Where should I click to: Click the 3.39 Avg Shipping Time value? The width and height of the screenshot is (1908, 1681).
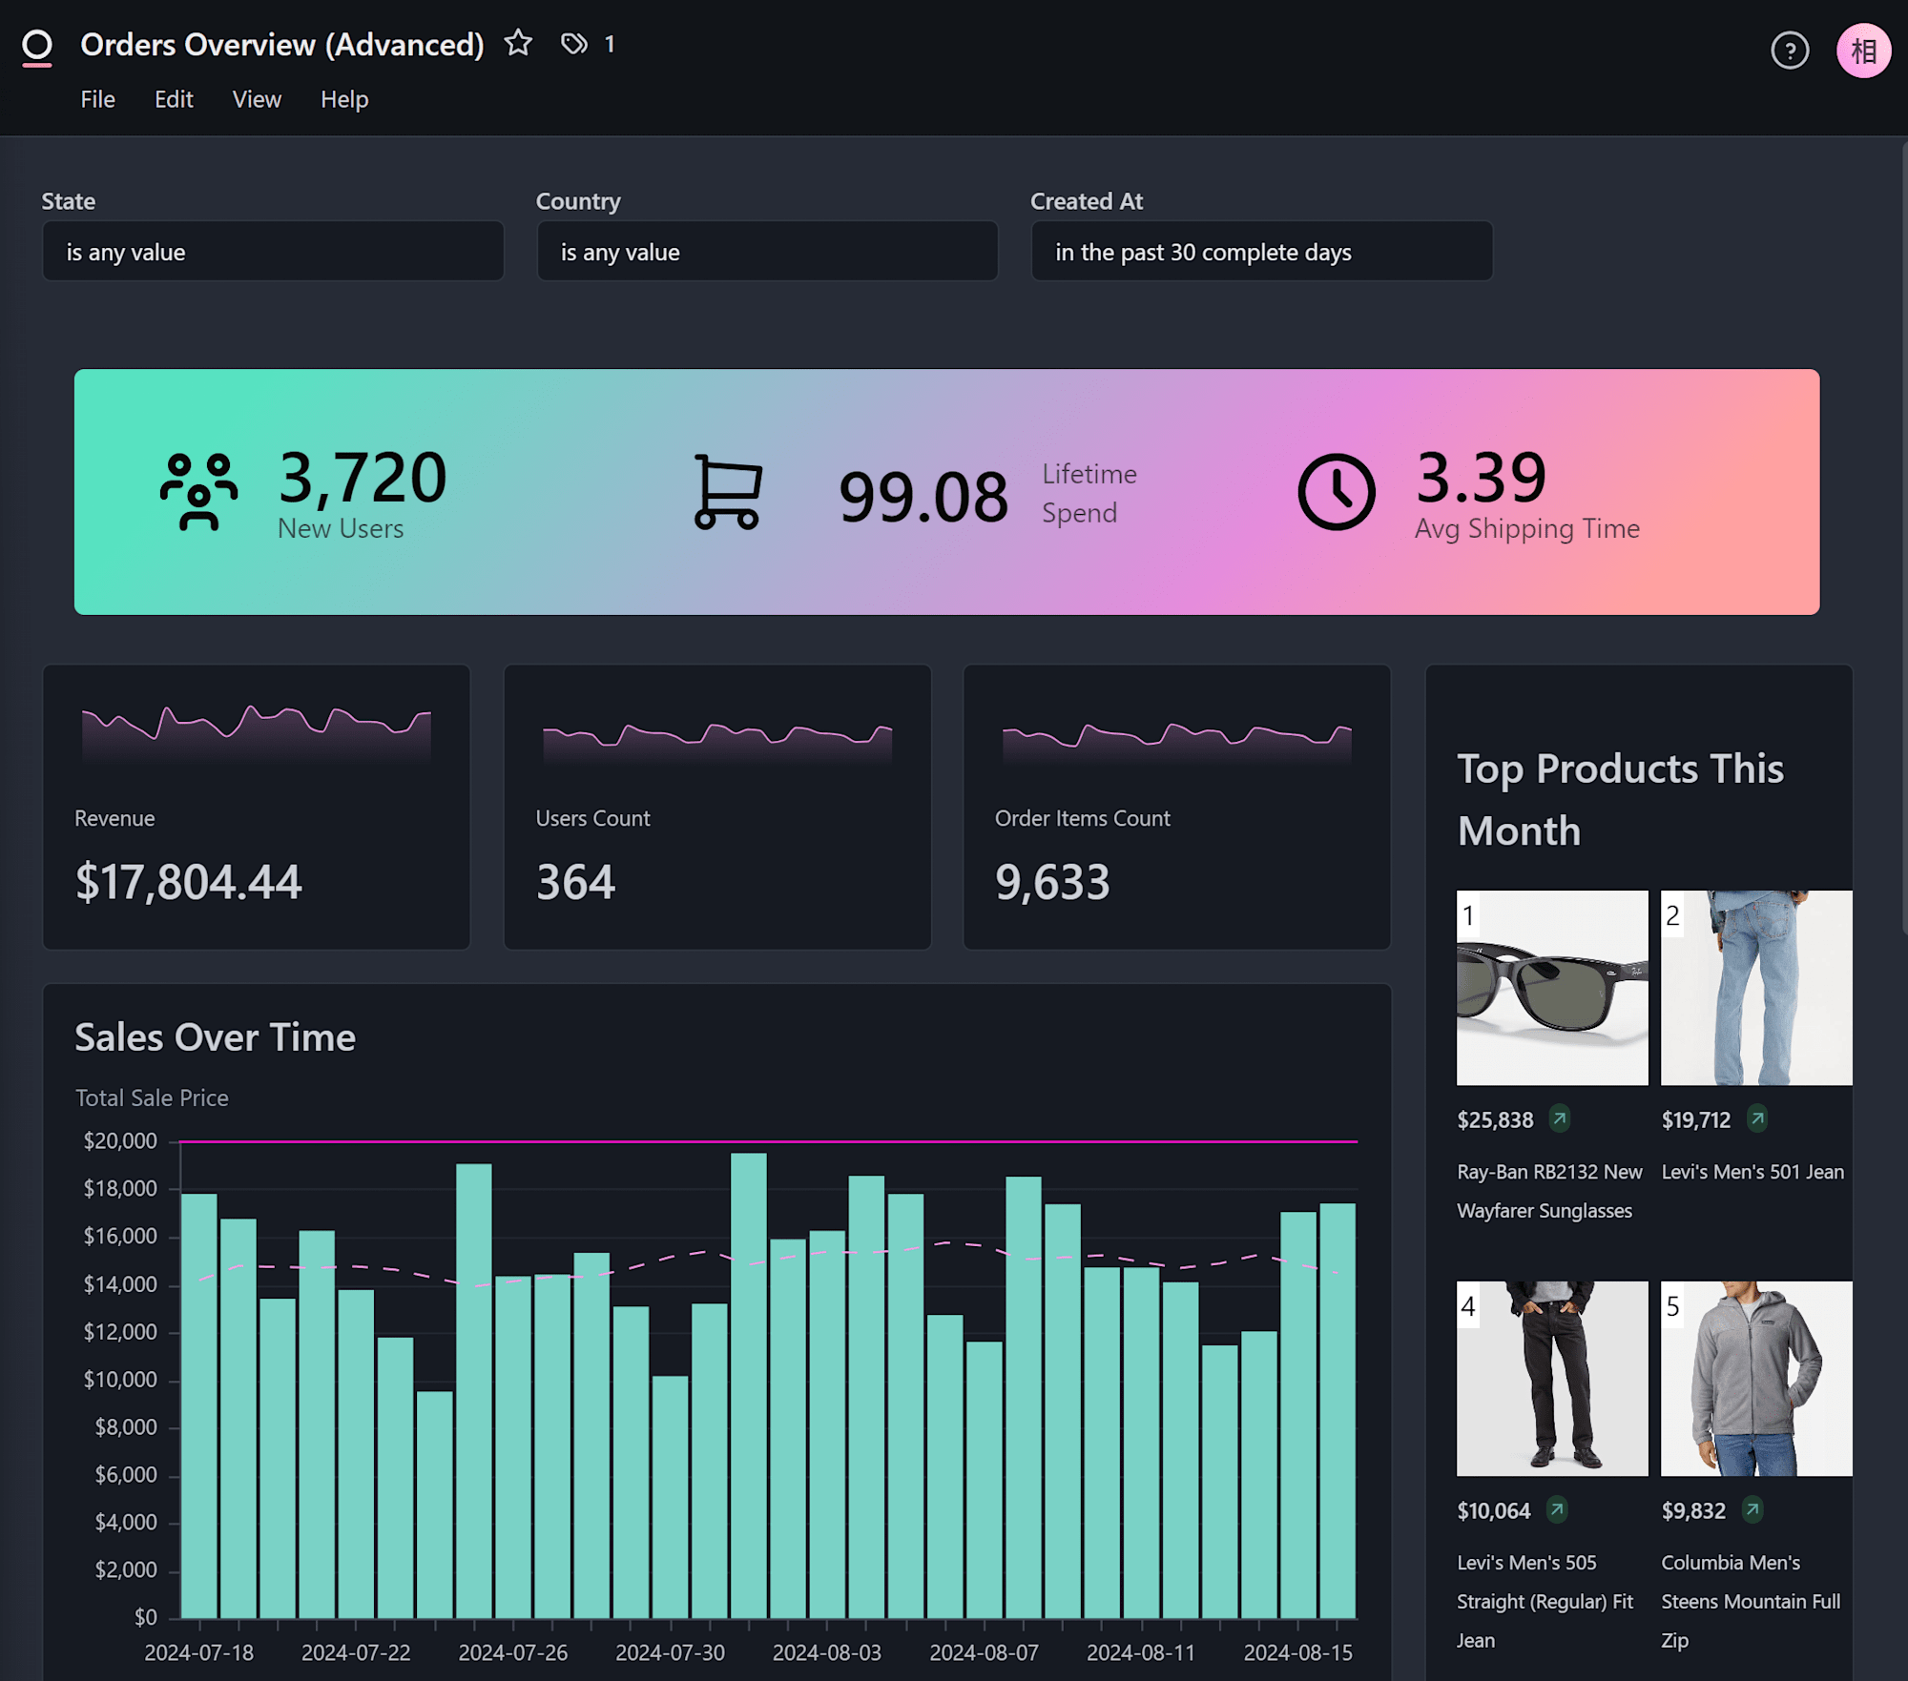[x=1481, y=477]
